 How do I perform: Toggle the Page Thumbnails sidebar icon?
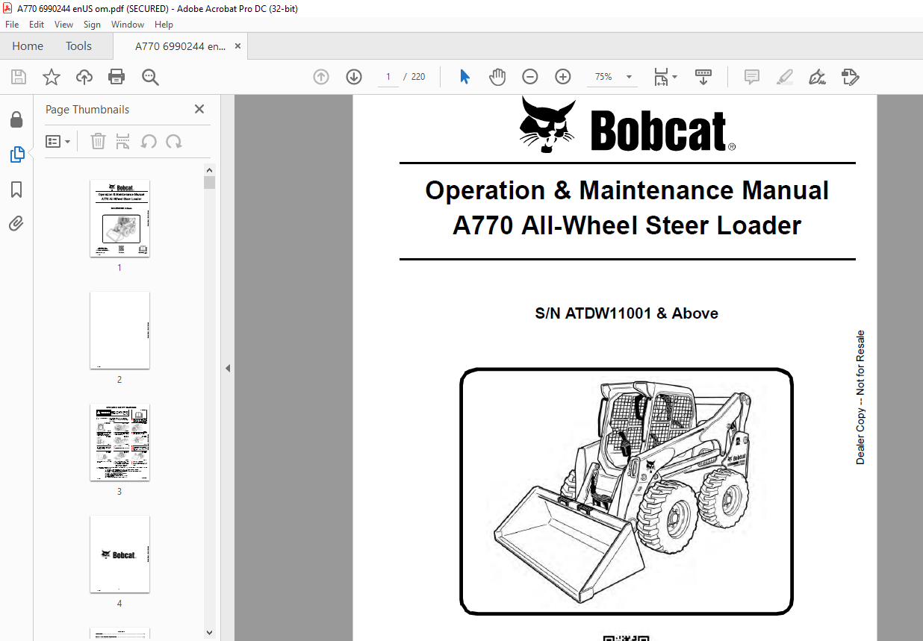16,154
